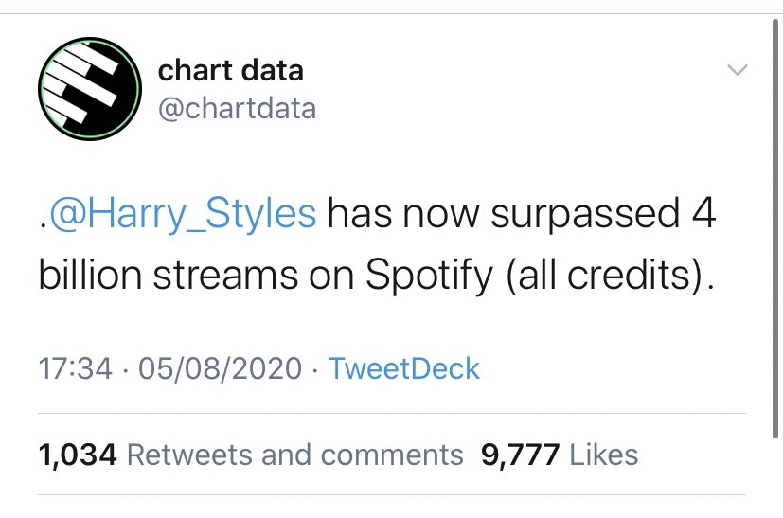783x518 pixels.
Task: Click the chart data display name
Action: coord(231,70)
